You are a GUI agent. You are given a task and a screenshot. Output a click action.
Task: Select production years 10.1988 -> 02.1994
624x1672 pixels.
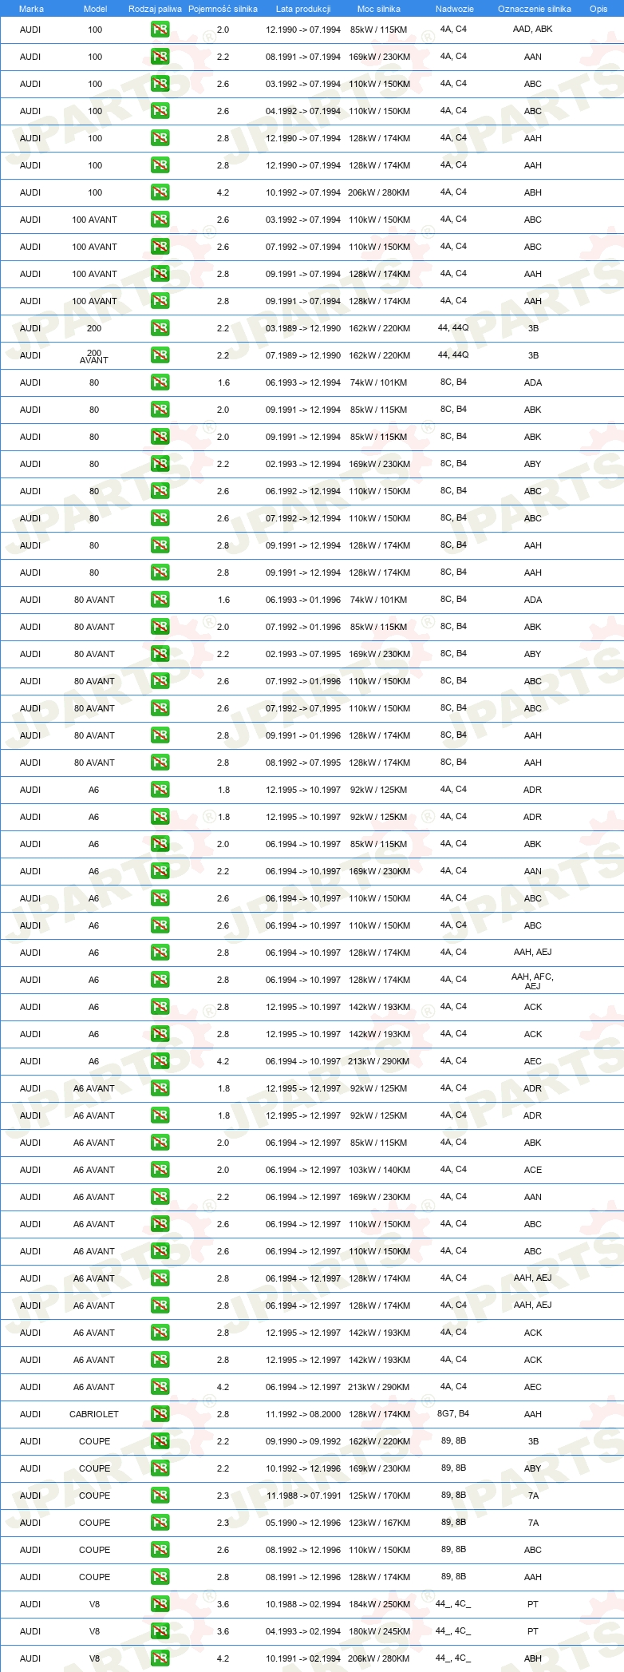click(303, 1604)
